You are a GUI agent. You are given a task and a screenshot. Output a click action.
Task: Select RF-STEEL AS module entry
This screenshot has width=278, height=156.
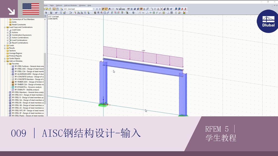click(x=26, y=108)
